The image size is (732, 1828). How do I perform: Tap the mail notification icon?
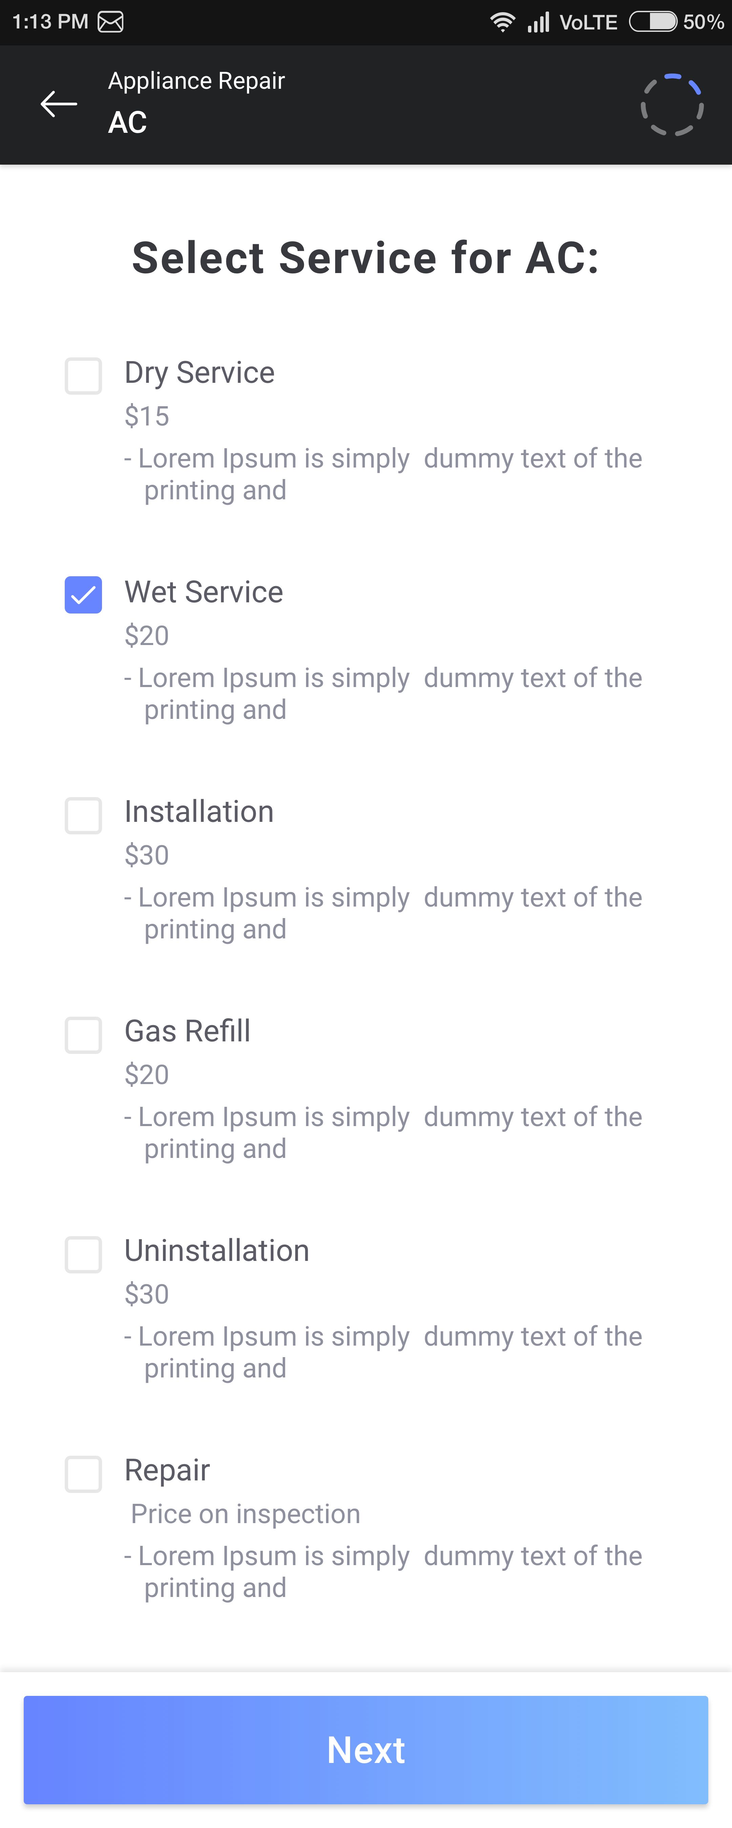(111, 22)
